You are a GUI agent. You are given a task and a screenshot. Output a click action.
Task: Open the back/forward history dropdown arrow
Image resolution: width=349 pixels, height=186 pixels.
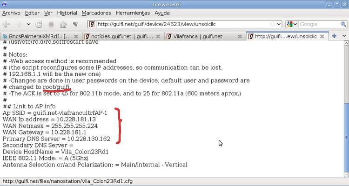[28, 24]
